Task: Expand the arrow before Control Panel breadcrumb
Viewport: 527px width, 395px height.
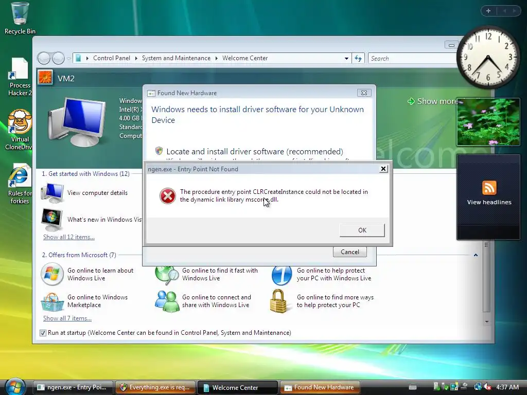Action: coord(87,59)
